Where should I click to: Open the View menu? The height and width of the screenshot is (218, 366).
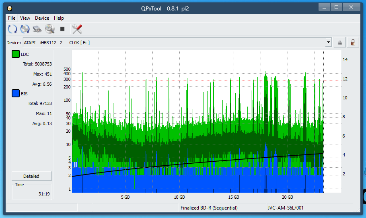tap(25, 18)
